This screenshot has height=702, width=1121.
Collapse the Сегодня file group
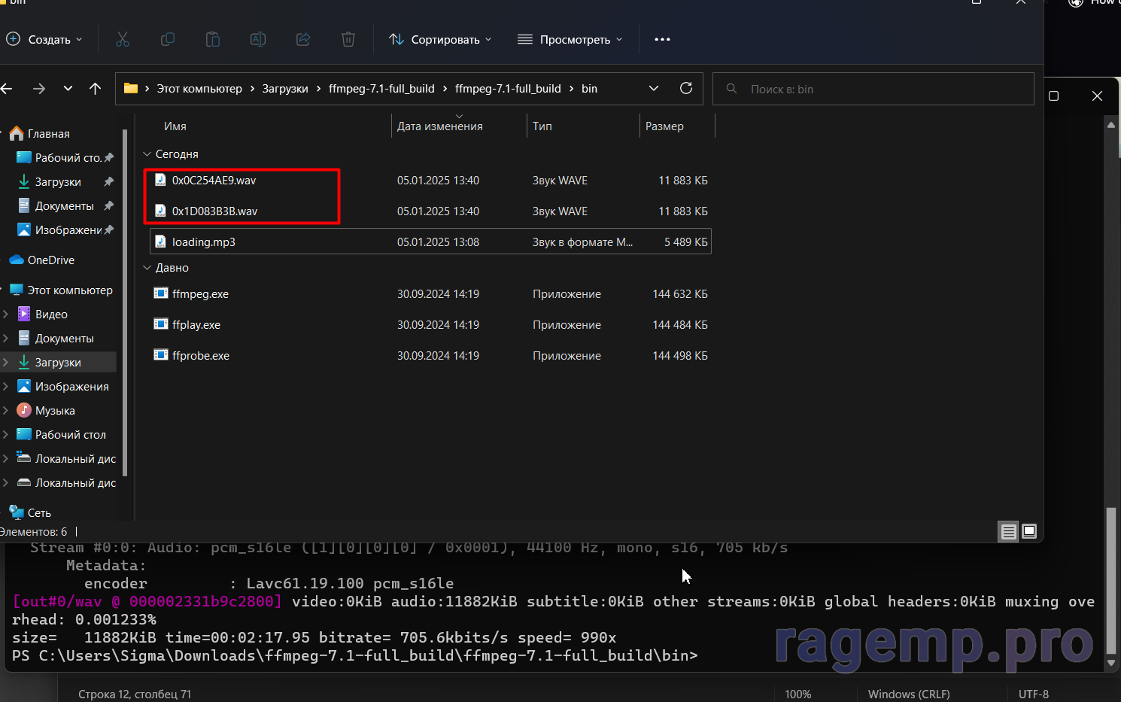pyautogui.click(x=147, y=154)
